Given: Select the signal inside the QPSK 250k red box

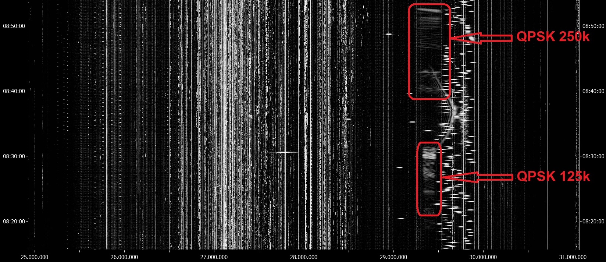Looking at the screenshot, I should coord(429,52).
